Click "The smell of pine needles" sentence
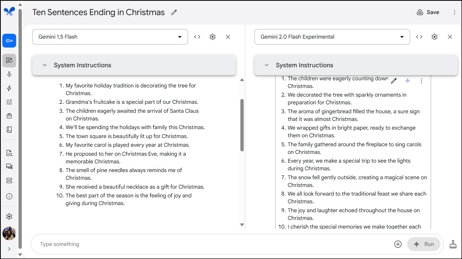462x259 pixels. [x=124, y=174]
